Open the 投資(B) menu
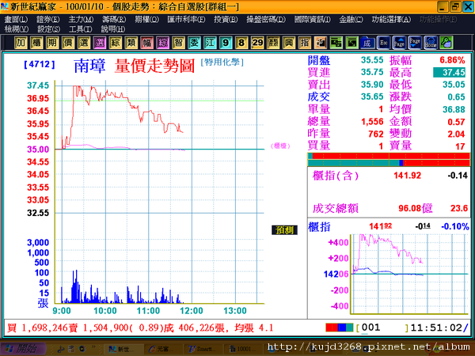 (x=226, y=19)
